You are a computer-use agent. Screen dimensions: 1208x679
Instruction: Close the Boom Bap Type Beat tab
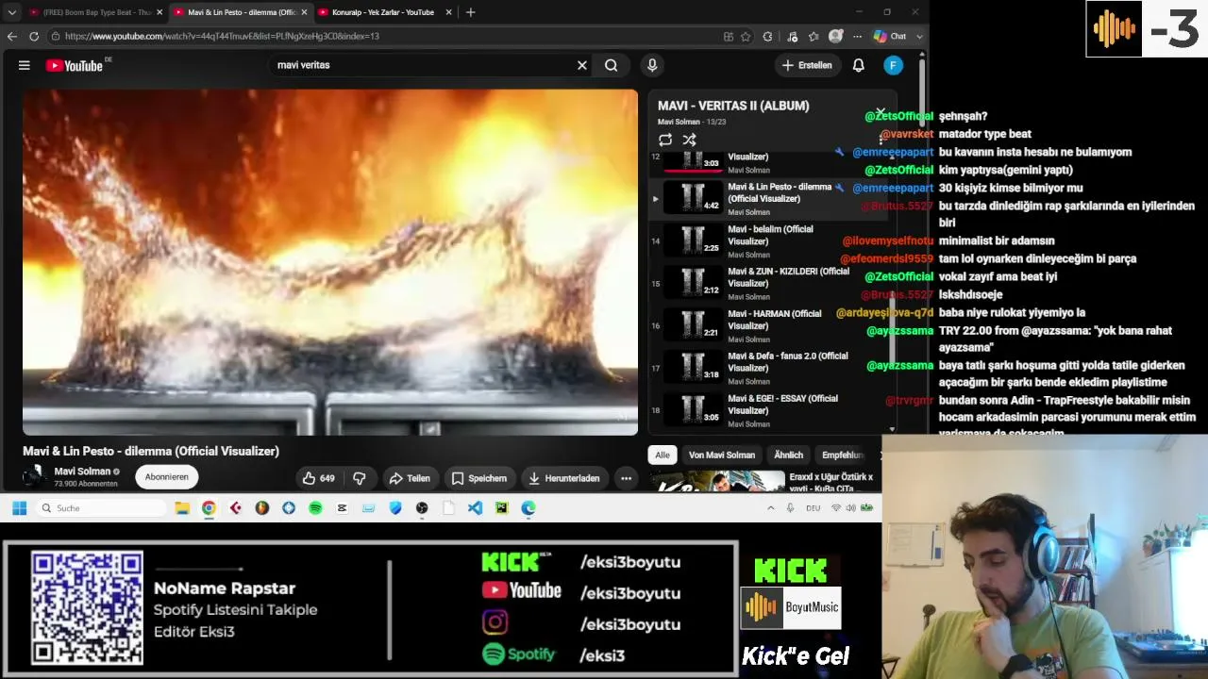pos(159,12)
